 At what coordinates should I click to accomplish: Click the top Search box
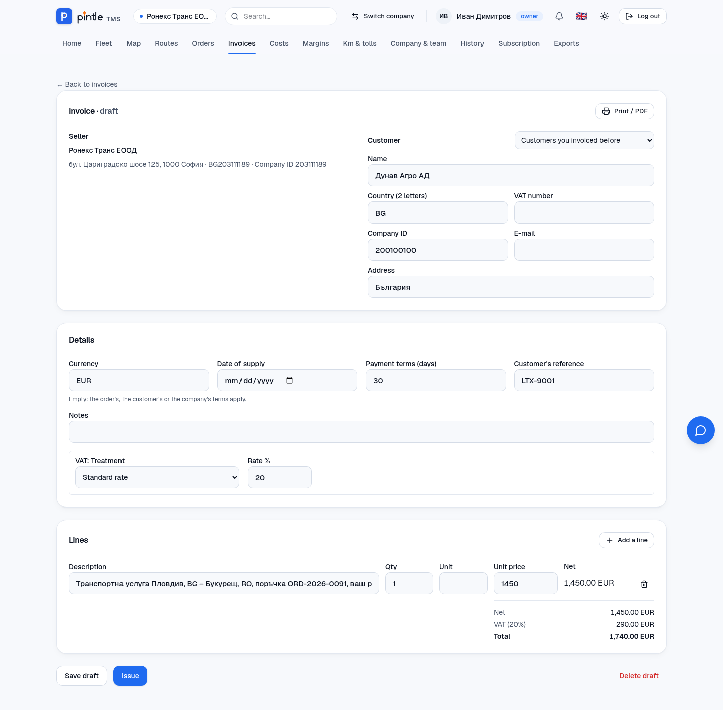pos(281,16)
